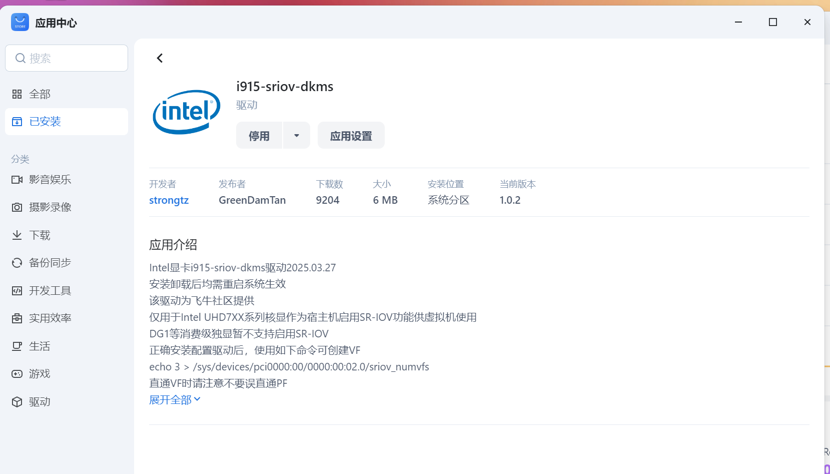
Task: Click the Intel app logo
Action: coord(187,112)
